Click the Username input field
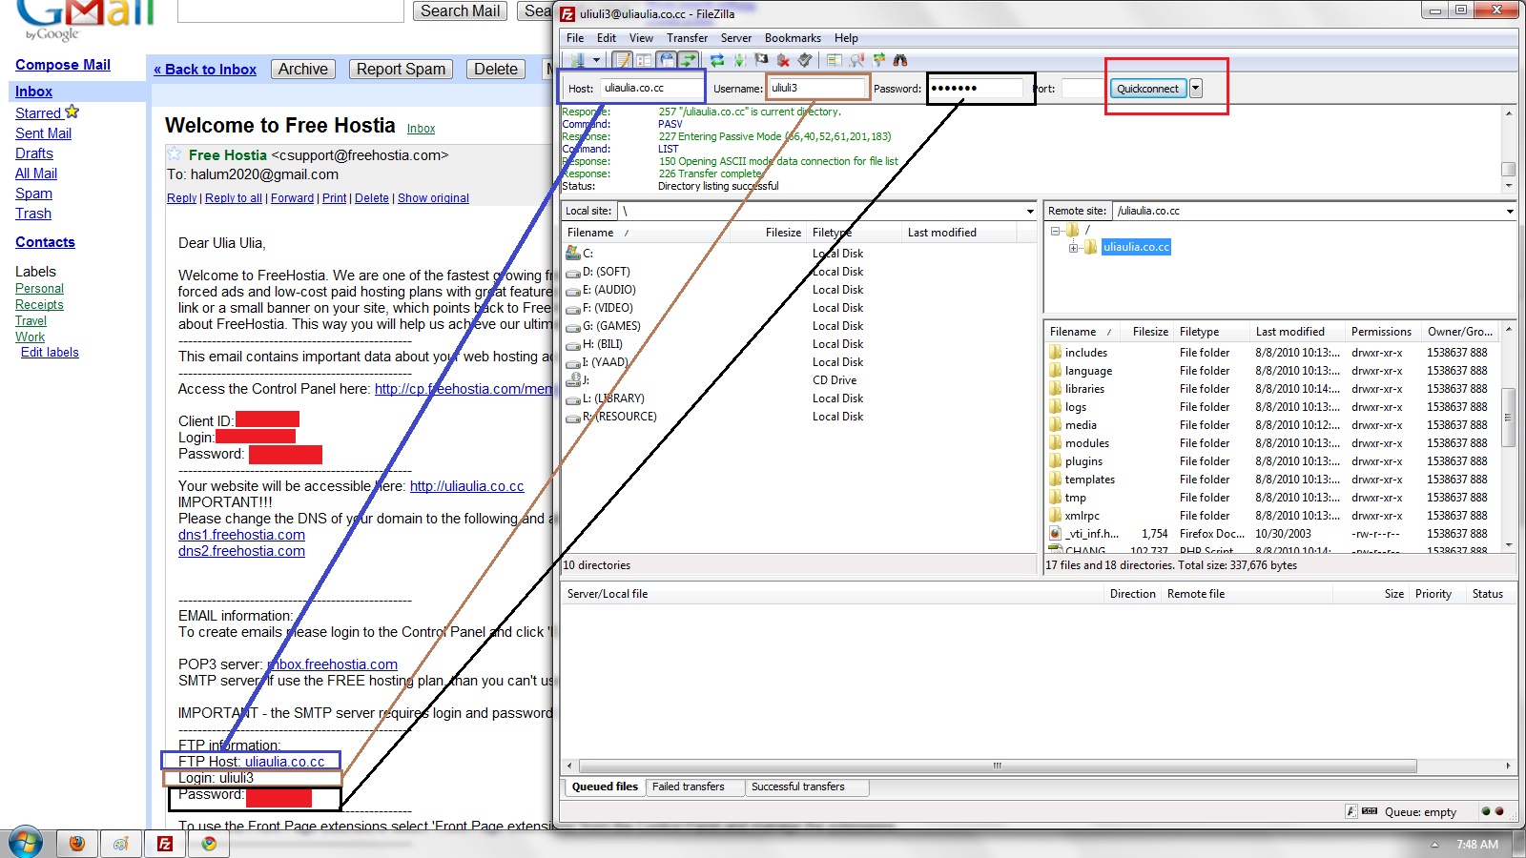 point(816,88)
